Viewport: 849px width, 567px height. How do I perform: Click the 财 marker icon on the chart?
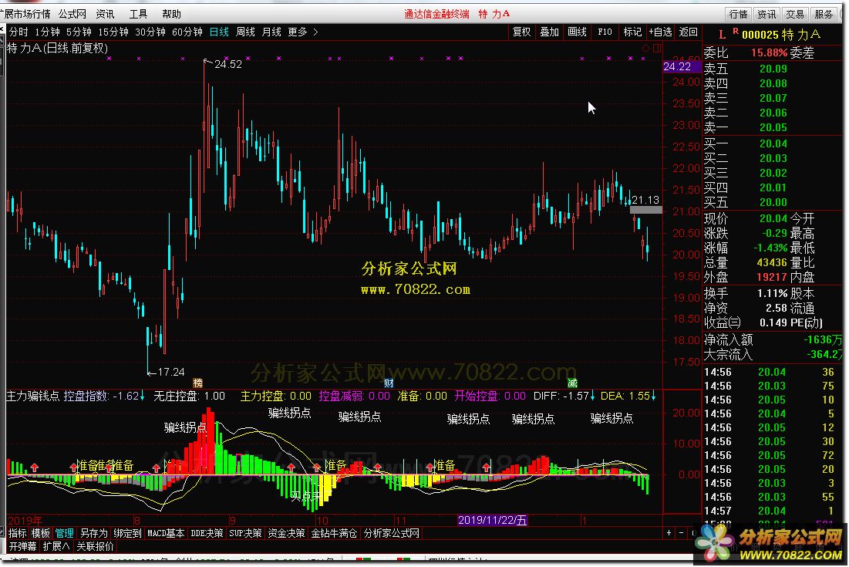pos(389,383)
